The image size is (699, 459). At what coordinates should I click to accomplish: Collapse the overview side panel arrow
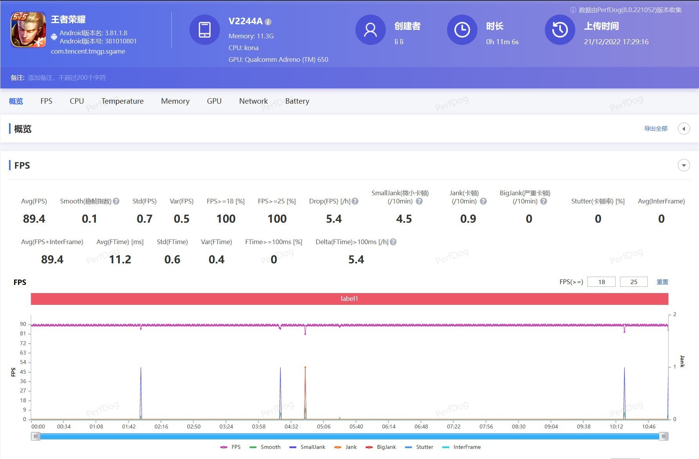click(x=683, y=129)
